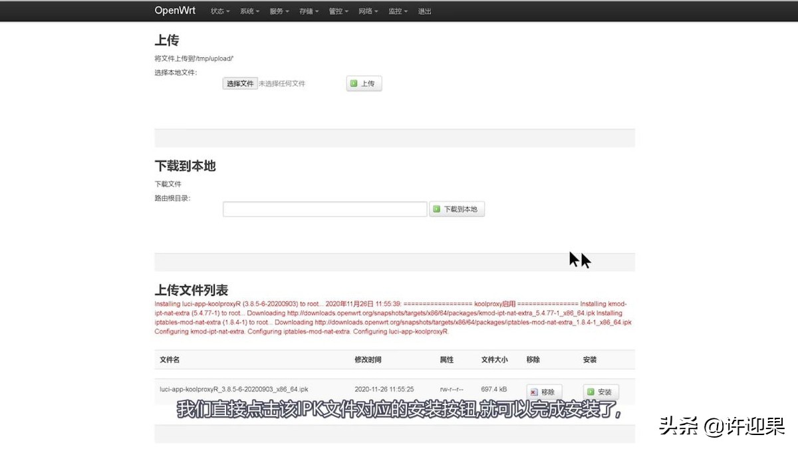Click the 文件名 column header

click(170, 359)
